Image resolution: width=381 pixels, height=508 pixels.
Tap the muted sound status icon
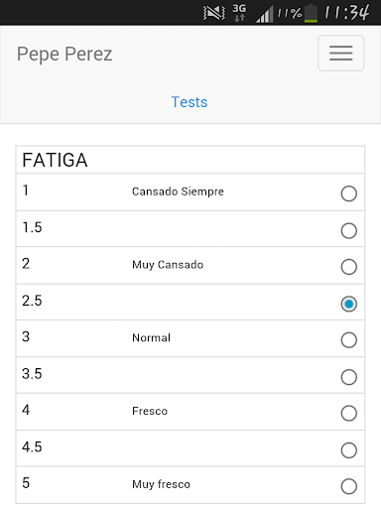coord(214,13)
